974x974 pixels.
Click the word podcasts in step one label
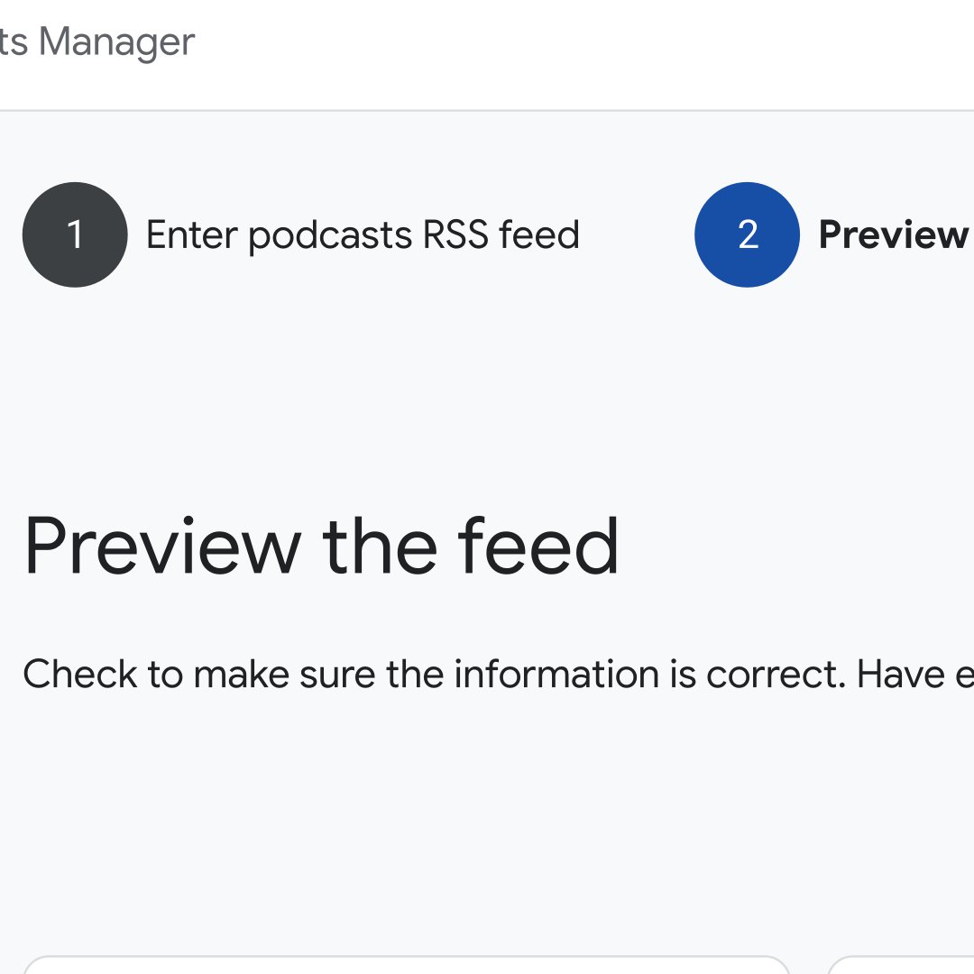[330, 236]
